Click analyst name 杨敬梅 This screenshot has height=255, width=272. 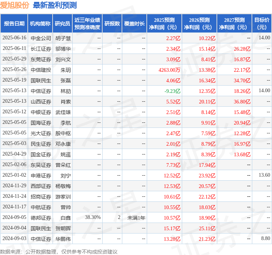(x=63, y=186)
